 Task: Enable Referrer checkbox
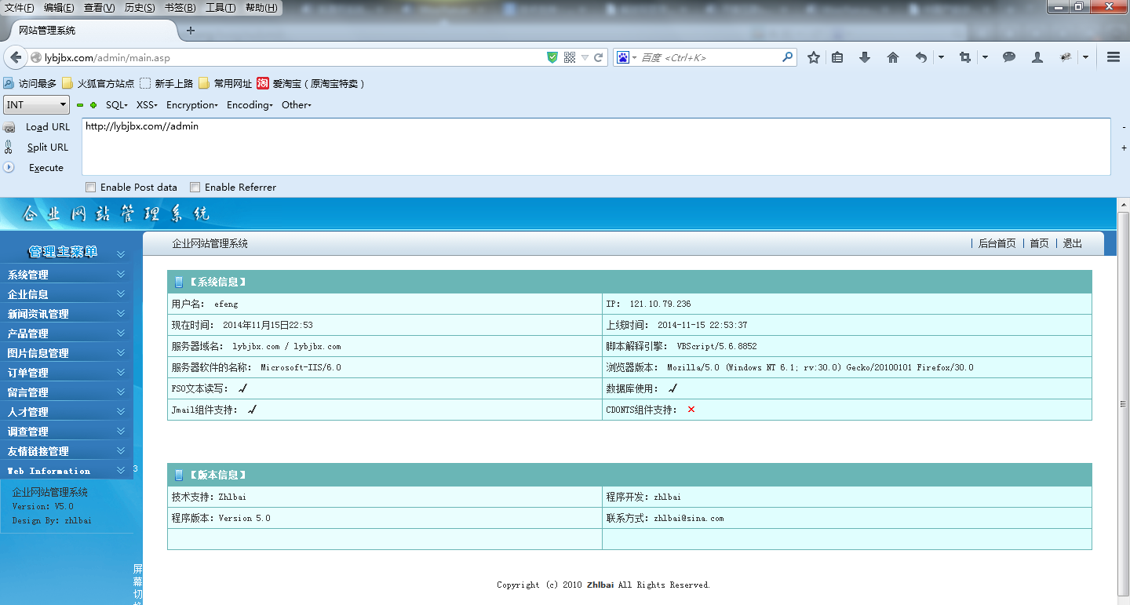pos(195,188)
